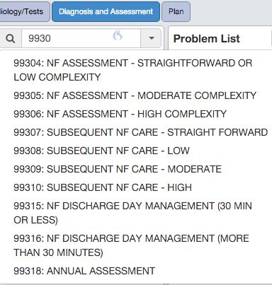Click the Problem List heading
Viewport: 272px width, 285px height.
point(207,39)
